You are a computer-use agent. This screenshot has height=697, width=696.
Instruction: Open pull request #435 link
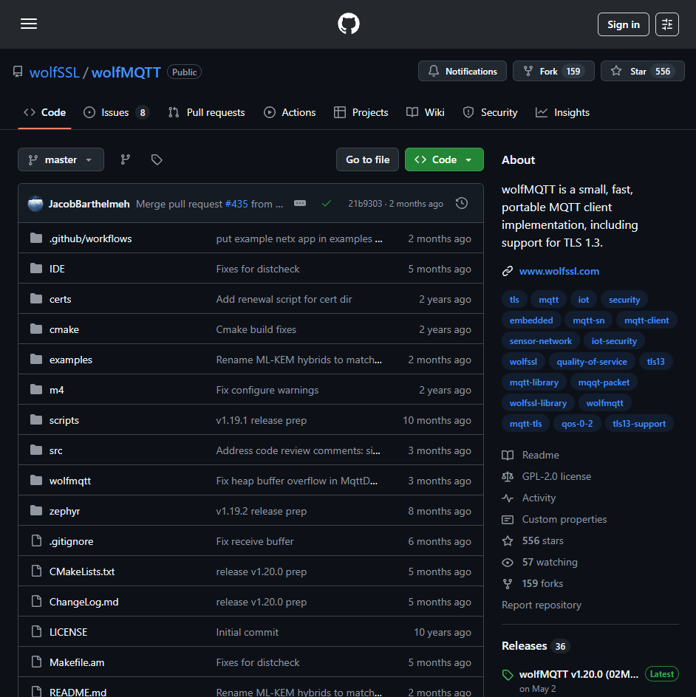236,204
